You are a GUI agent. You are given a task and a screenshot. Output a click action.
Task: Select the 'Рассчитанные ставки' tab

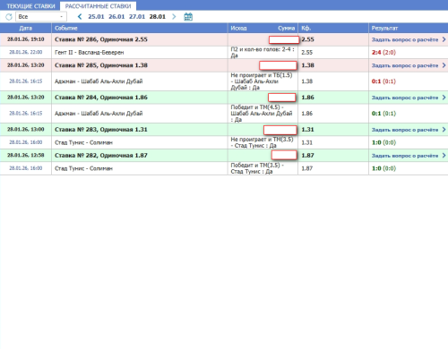pos(98,6)
